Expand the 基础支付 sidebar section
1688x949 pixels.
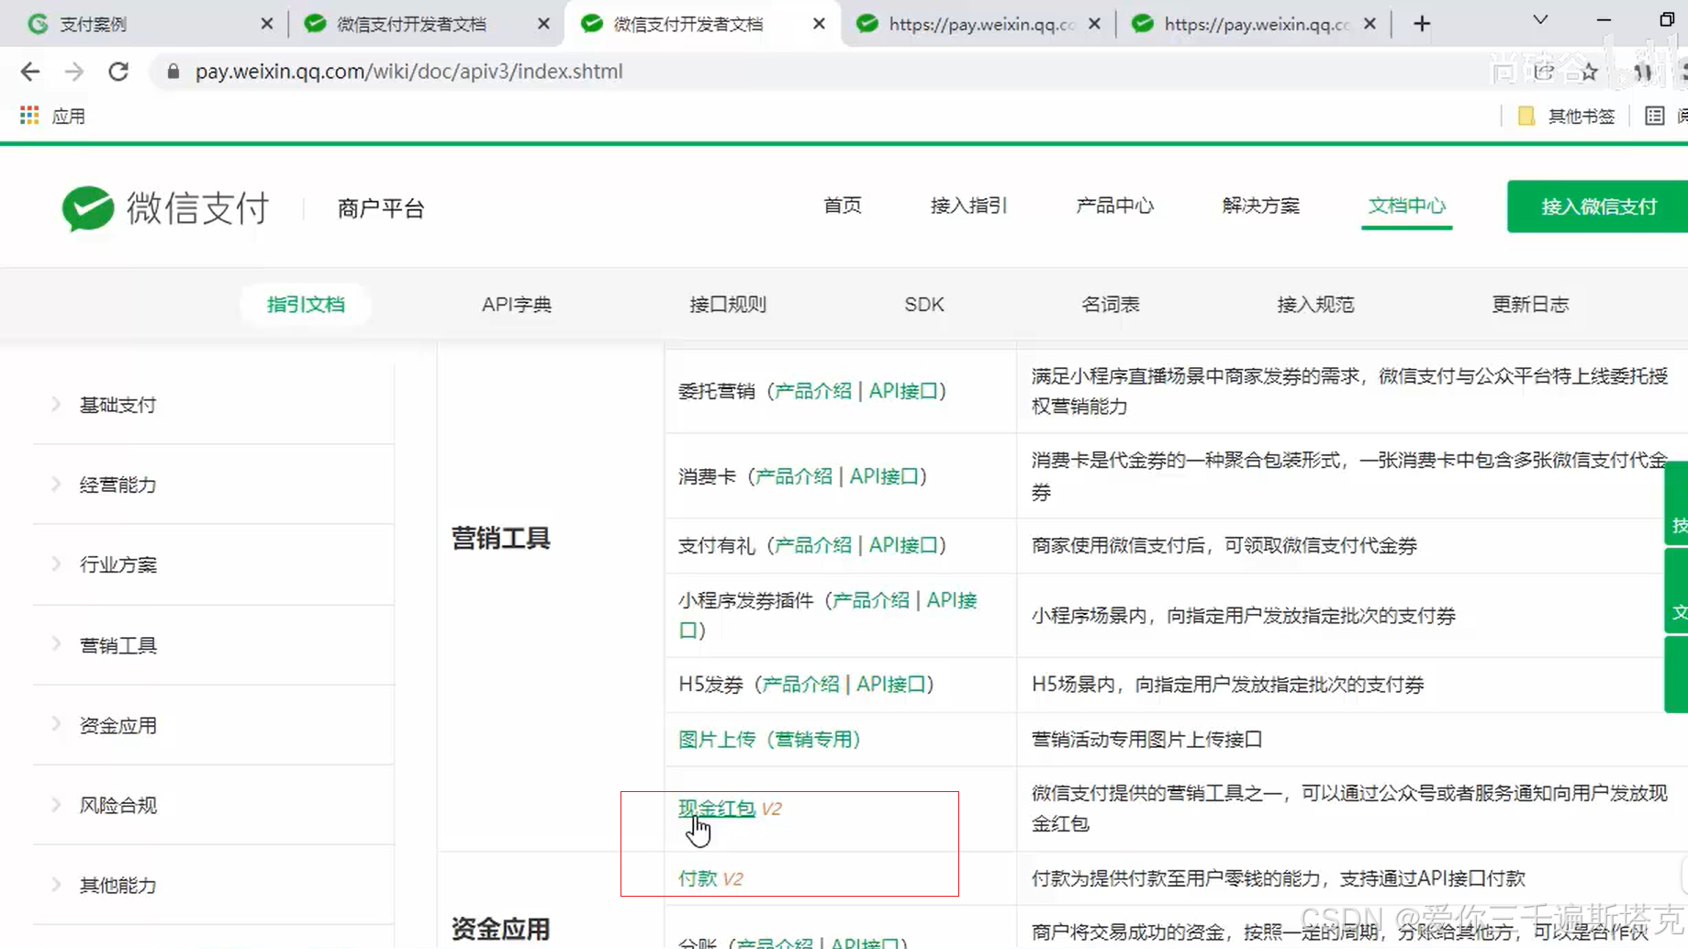click(117, 404)
